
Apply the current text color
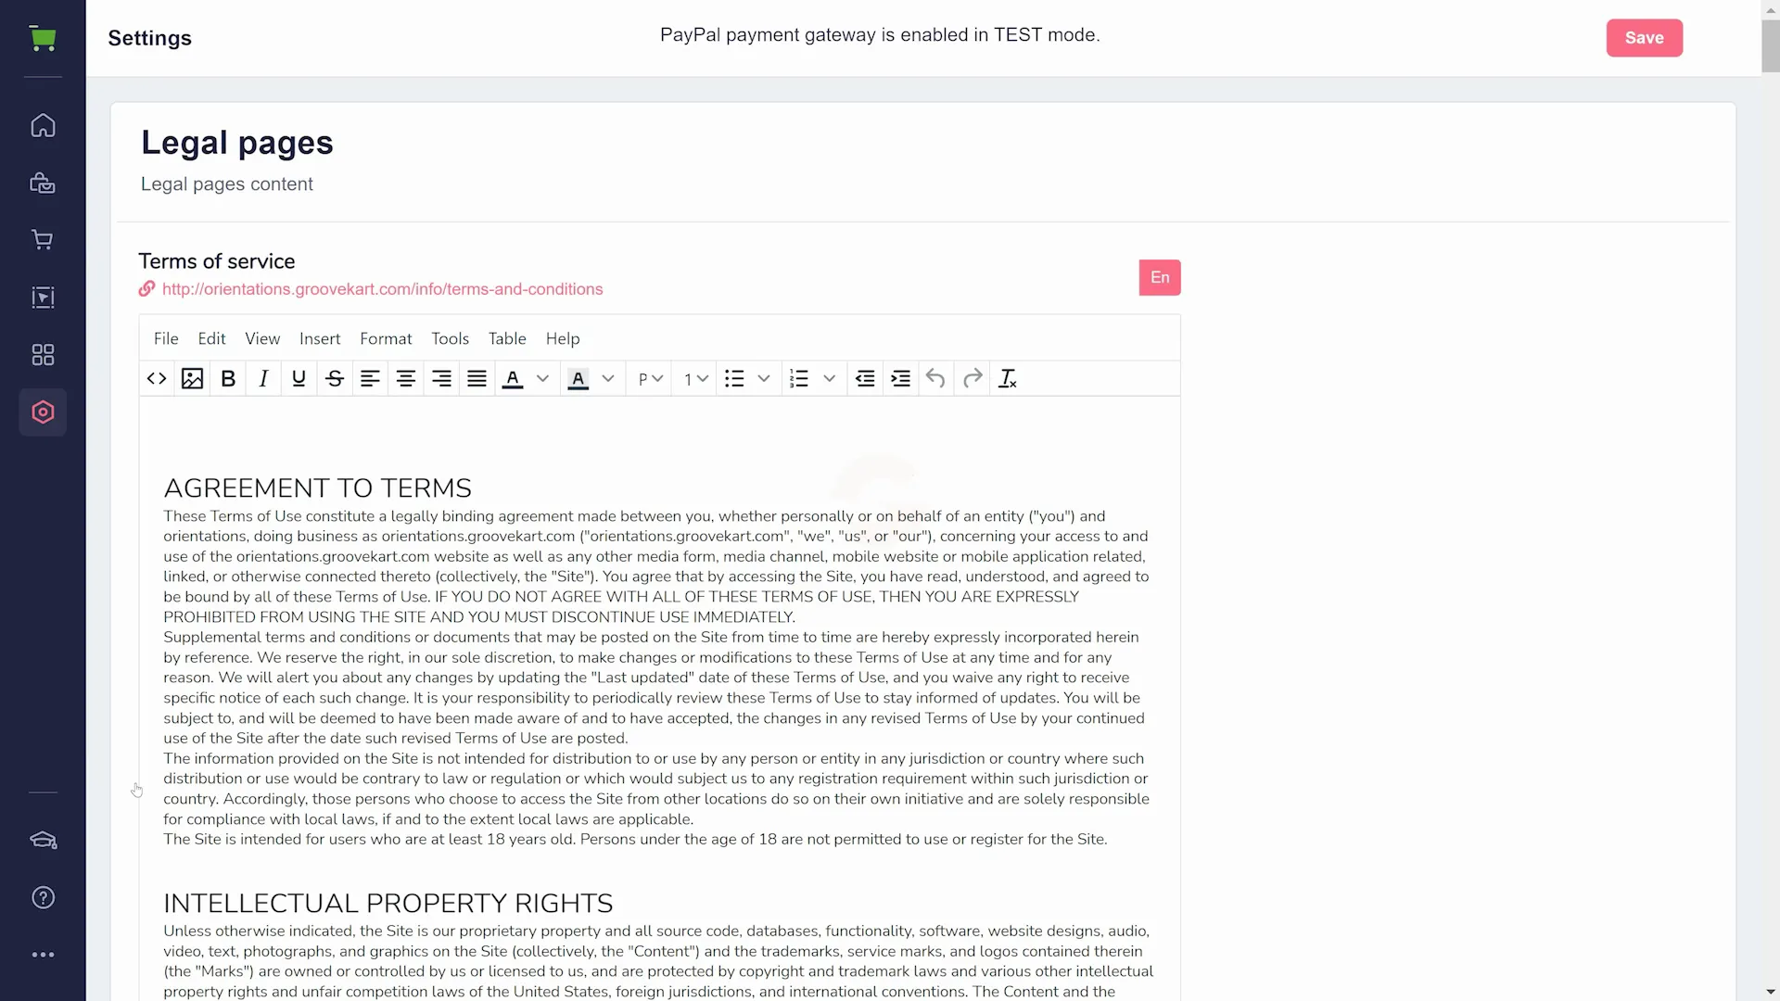coord(513,378)
